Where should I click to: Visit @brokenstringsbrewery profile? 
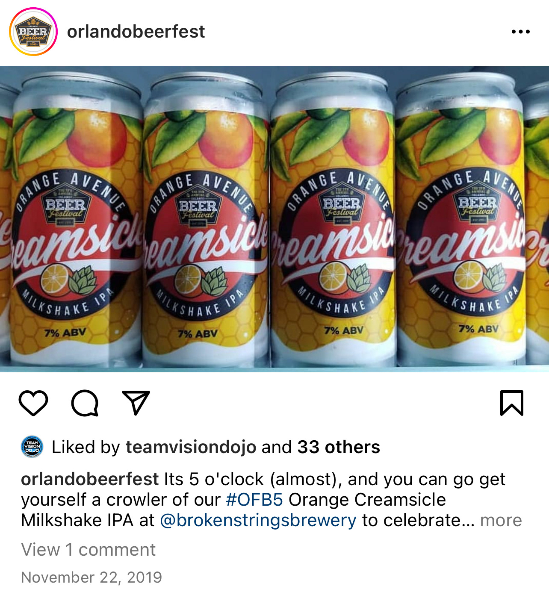(258, 520)
